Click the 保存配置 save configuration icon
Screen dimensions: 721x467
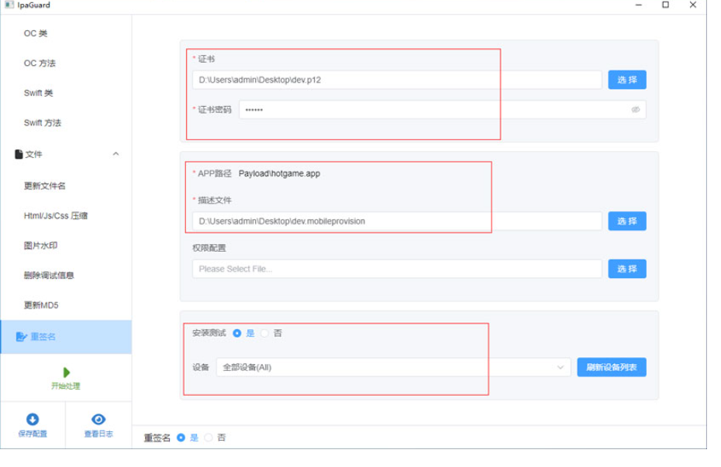(x=32, y=420)
